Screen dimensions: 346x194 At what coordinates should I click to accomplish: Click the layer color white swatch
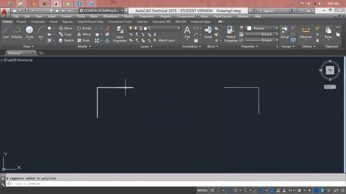[145, 29]
